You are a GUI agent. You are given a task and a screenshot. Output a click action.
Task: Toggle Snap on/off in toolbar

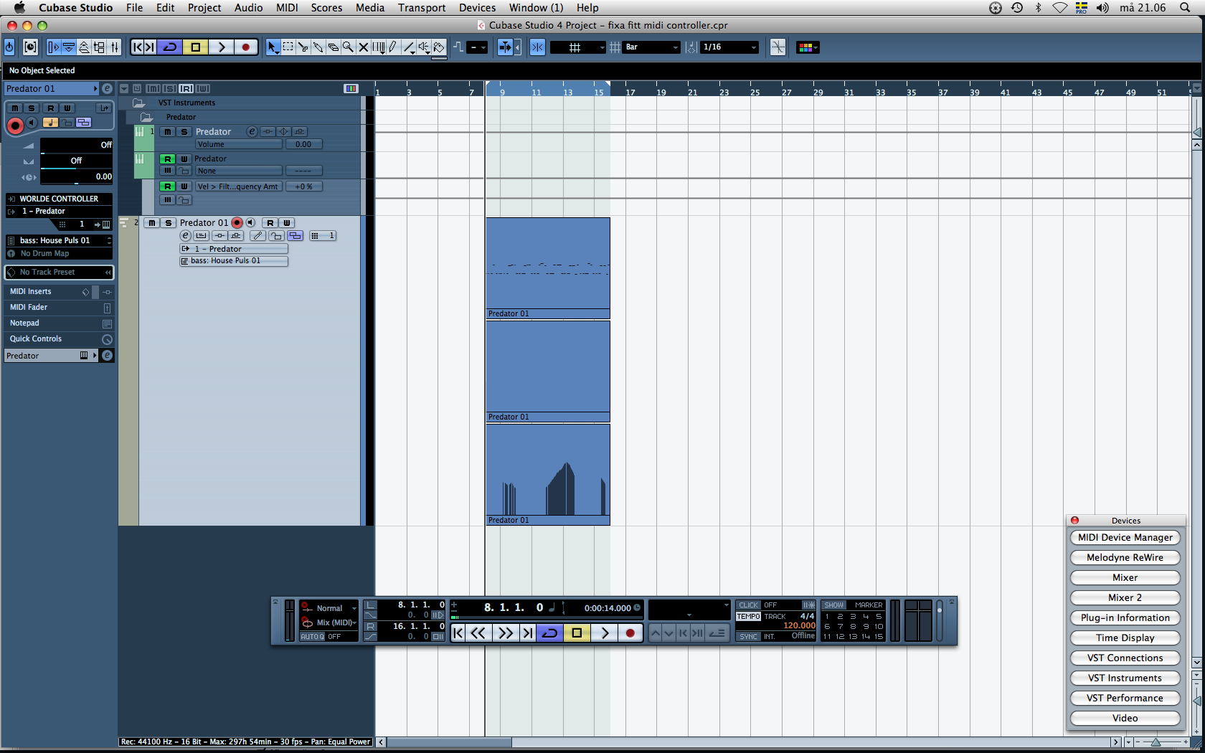point(537,47)
